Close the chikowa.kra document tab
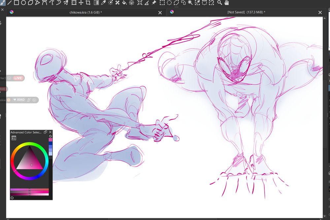This screenshot has height=220, width=330. [x=160, y=13]
